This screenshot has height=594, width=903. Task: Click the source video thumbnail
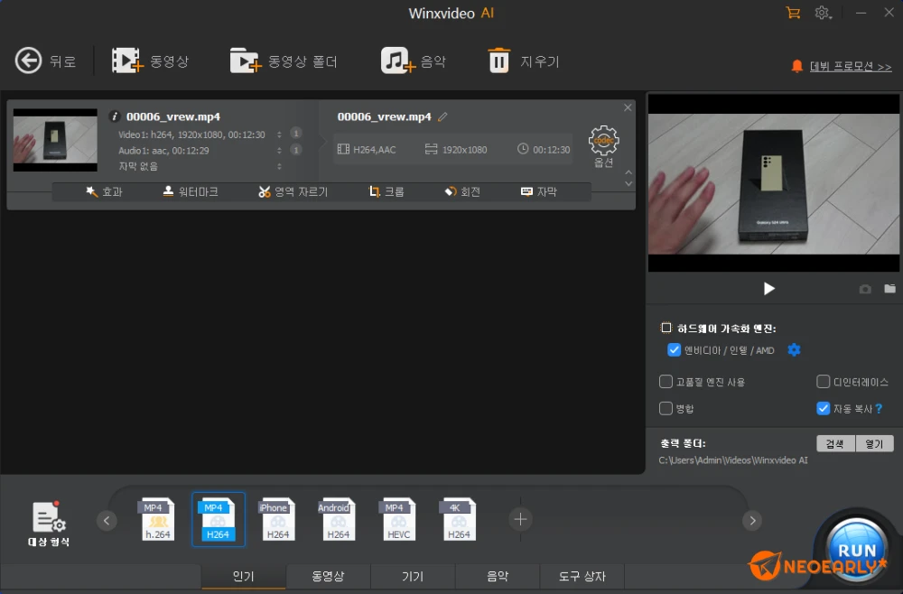point(55,140)
